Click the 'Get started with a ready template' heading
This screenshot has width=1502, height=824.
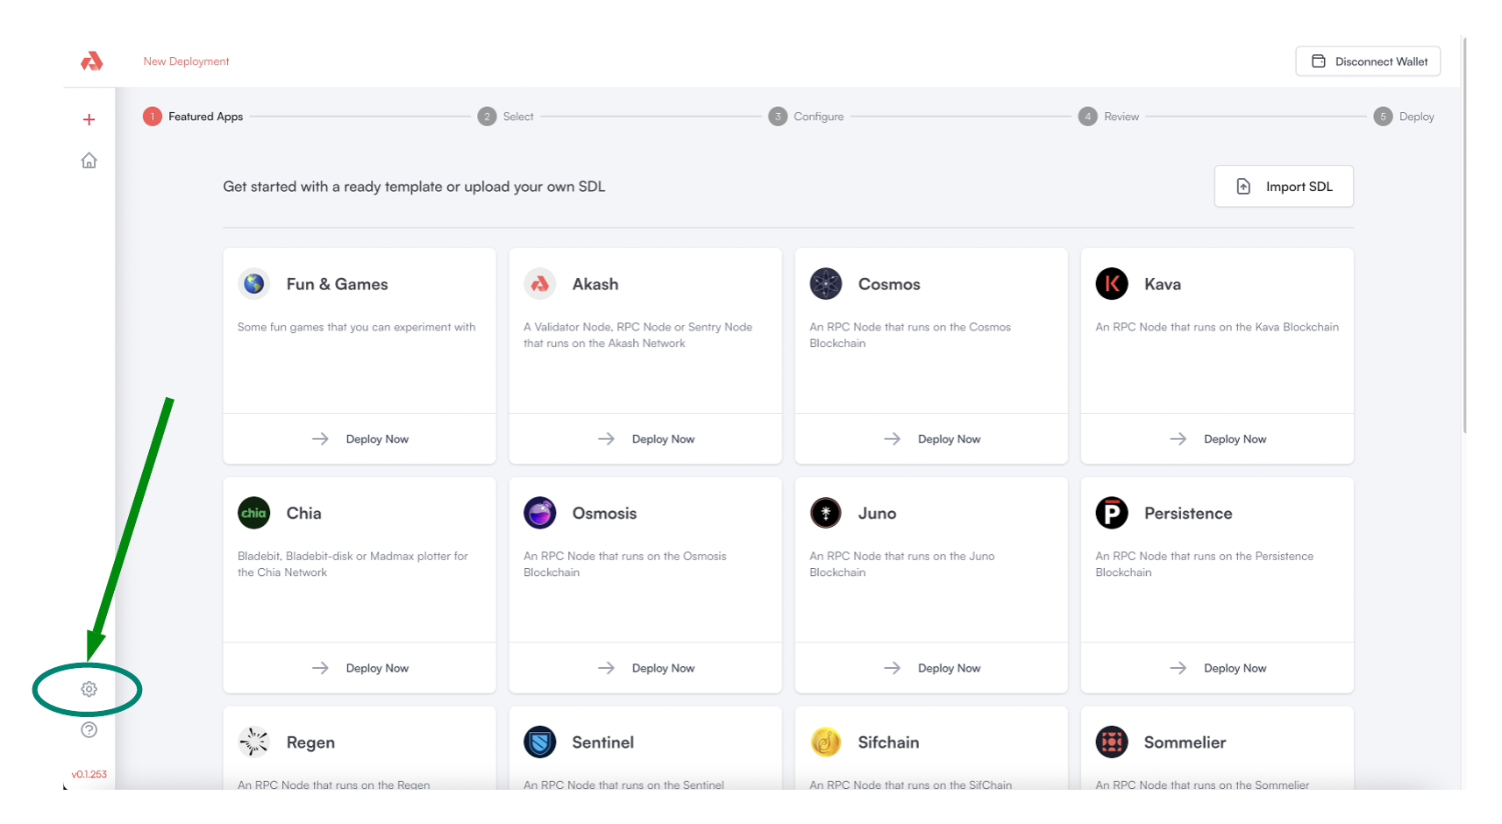click(414, 187)
